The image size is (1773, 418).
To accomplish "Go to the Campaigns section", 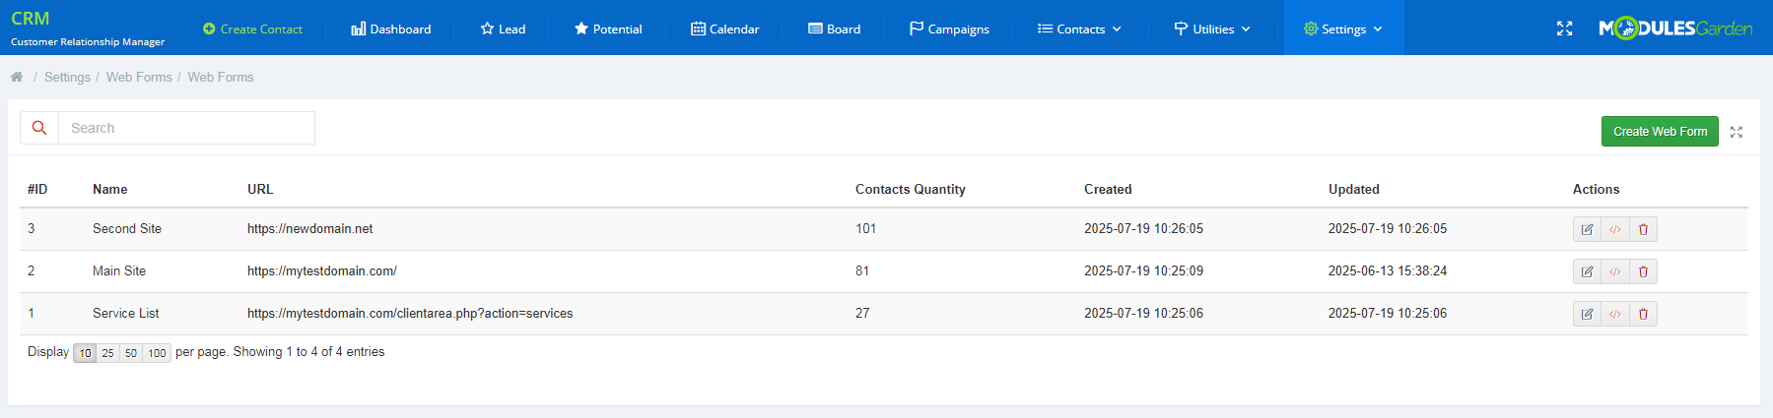I will point(949,30).
